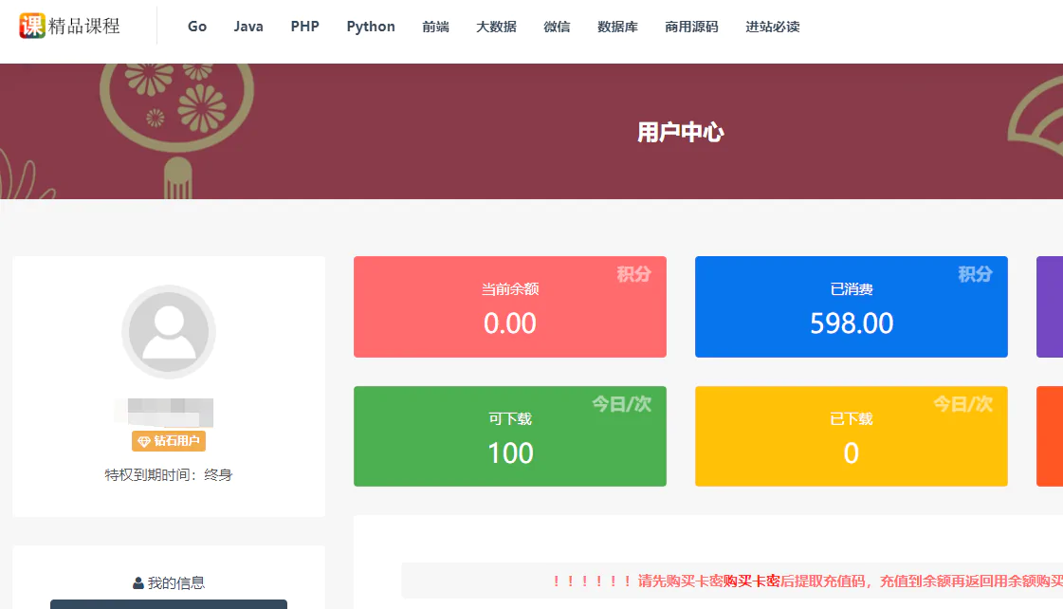Open the Python menu item
Screen dimensions: 1063x609
click(x=371, y=27)
